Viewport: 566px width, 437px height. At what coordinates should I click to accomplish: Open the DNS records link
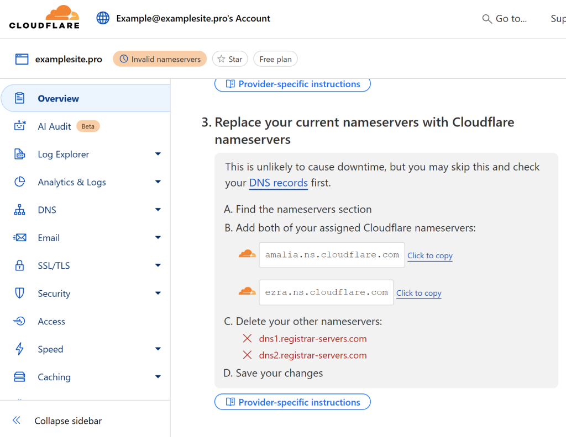[279, 183]
